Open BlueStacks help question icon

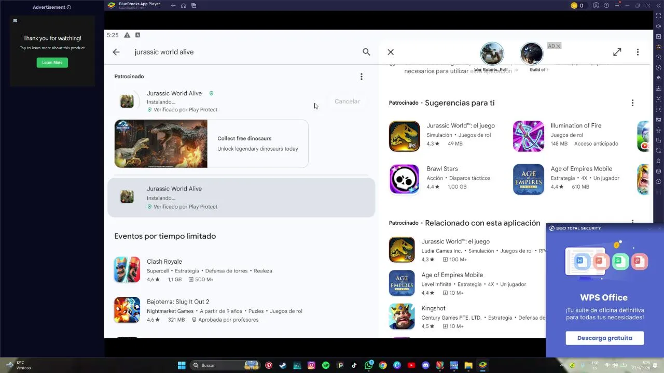tap(606, 6)
